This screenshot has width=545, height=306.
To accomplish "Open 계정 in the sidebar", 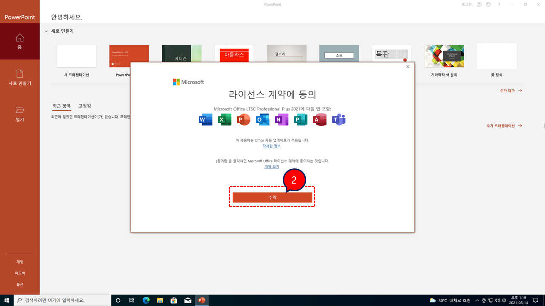I will pos(20,262).
